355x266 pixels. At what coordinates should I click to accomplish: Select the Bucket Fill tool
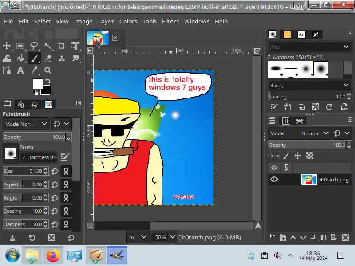point(20,59)
